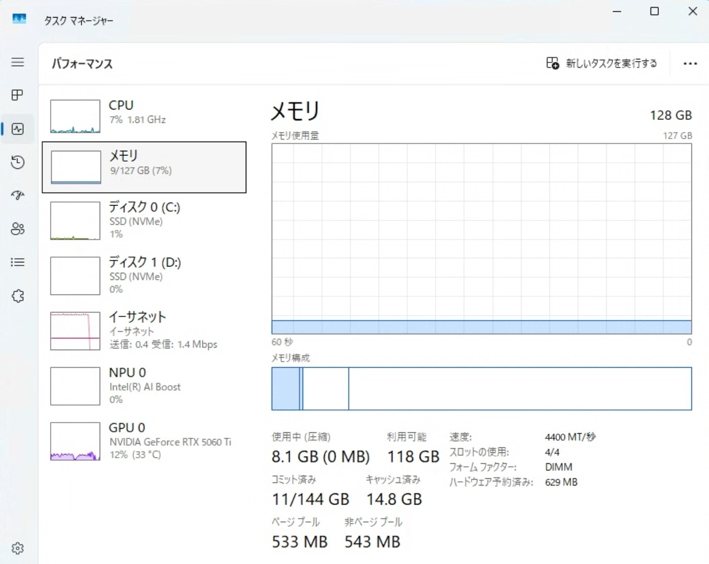Open the navigation hamburger menu

(x=18, y=62)
